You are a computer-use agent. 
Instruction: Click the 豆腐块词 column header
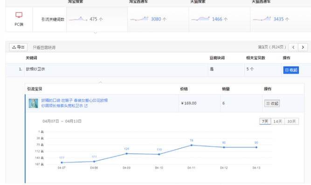(217, 58)
